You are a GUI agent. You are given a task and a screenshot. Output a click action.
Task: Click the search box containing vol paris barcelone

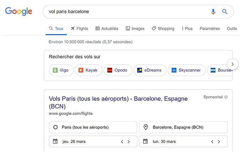click(126, 12)
